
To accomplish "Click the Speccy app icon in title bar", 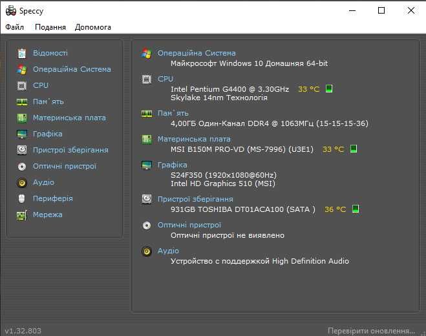I will (x=11, y=10).
